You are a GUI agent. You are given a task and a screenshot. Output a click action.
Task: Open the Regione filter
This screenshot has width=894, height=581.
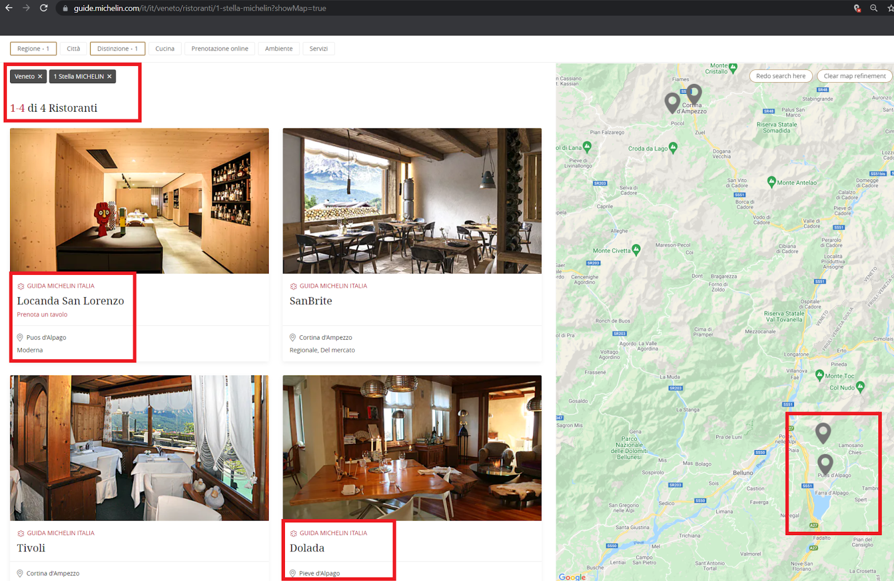(x=33, y=49)
